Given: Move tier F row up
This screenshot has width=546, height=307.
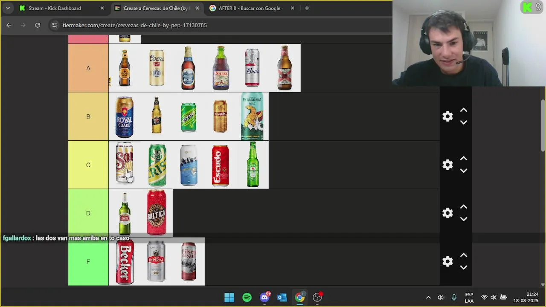Looking at the screenshot, I should pyautogui.click(x=464, y=255).
